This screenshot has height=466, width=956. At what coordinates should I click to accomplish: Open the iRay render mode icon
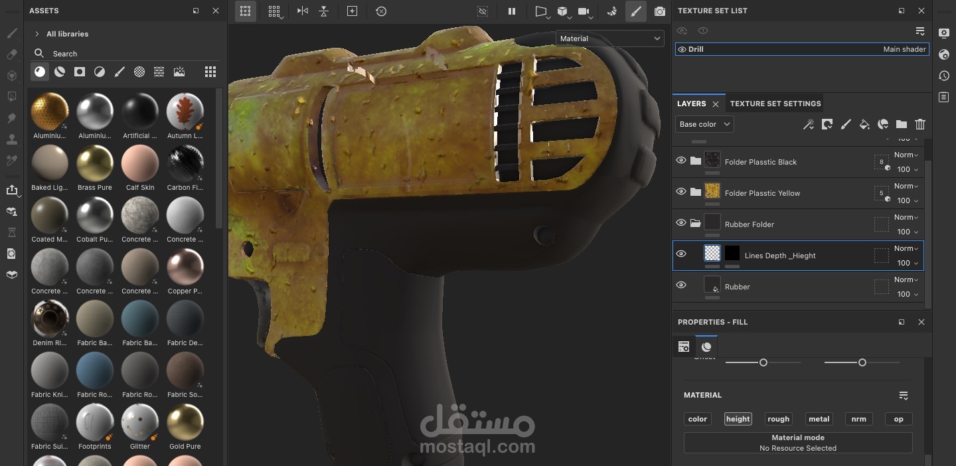(x=611, y=11)
